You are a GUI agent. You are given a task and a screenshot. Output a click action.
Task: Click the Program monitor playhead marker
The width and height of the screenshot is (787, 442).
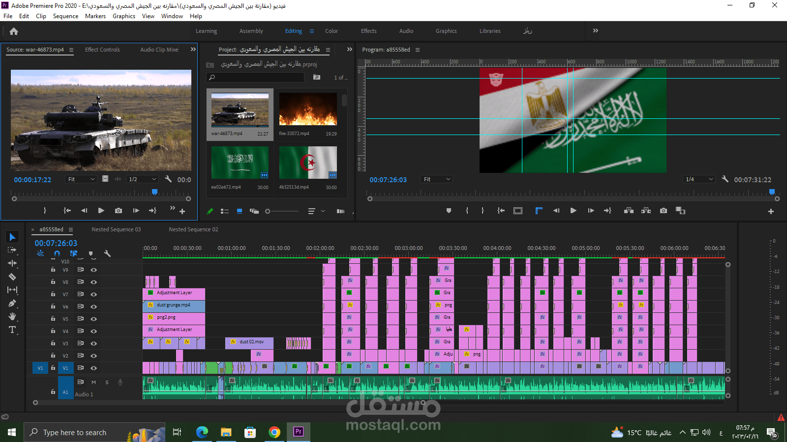(772, 192)
